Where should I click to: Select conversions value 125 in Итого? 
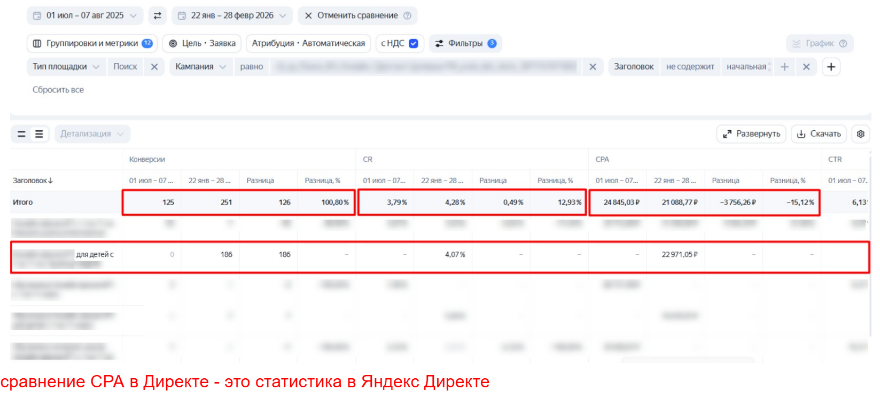point(168,202)
